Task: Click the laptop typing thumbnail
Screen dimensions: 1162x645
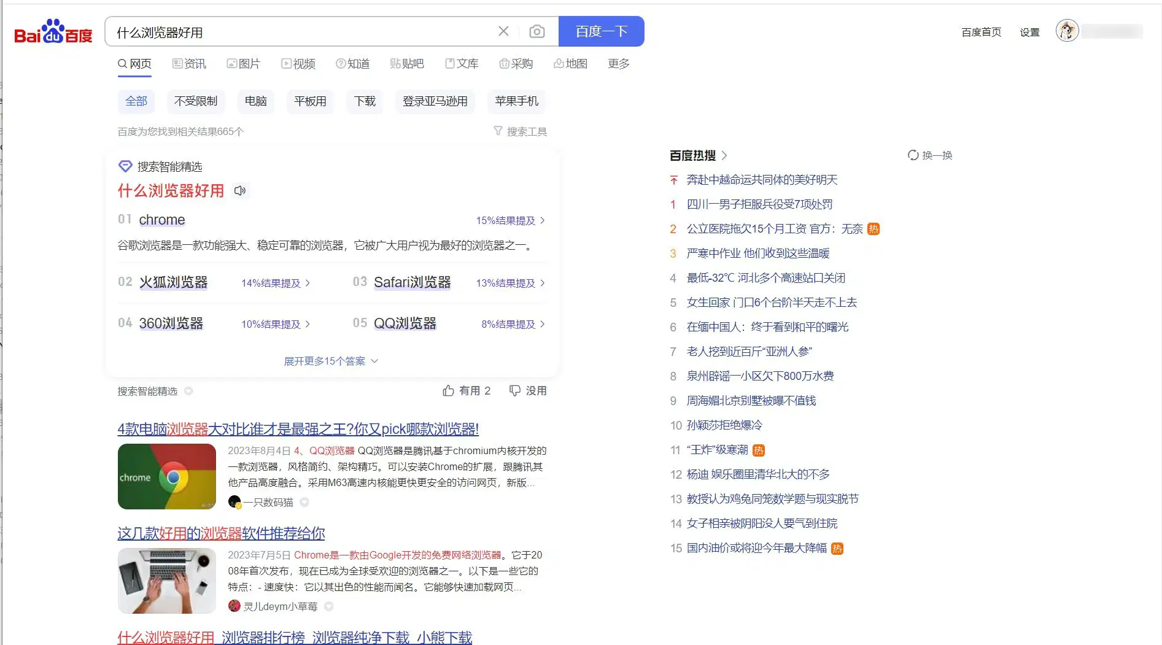Action: tap(167, 581)
